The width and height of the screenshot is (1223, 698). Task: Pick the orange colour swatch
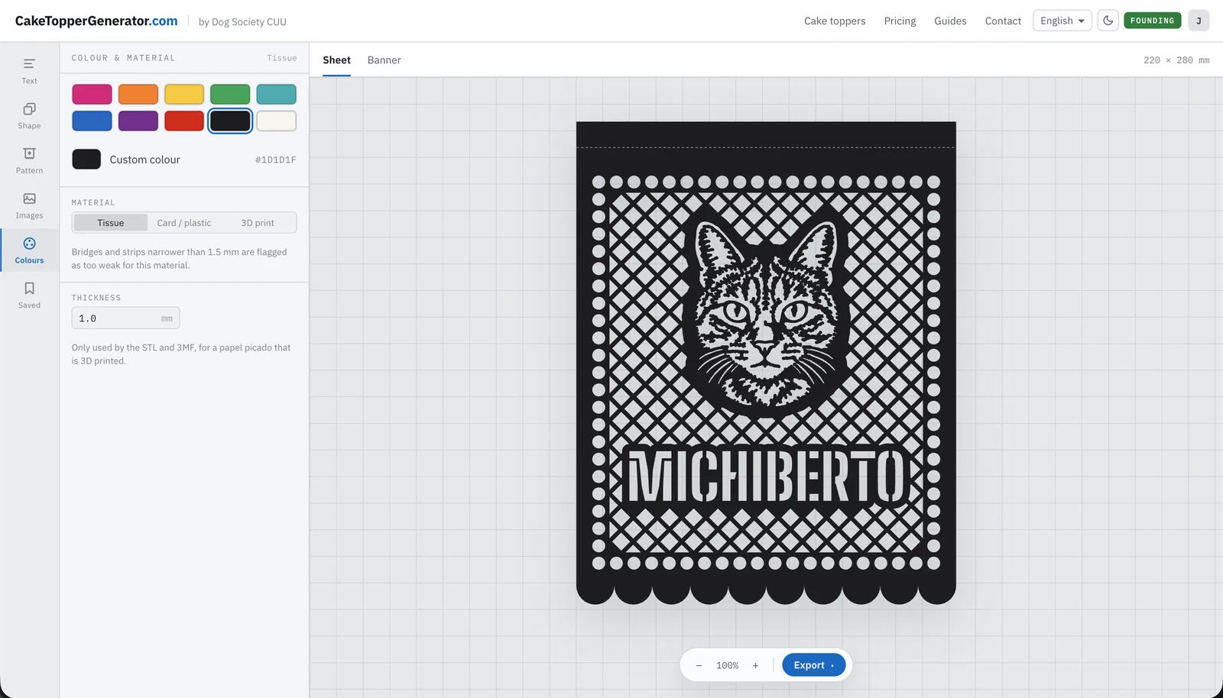pyautogui.click(x=138, y=94)
